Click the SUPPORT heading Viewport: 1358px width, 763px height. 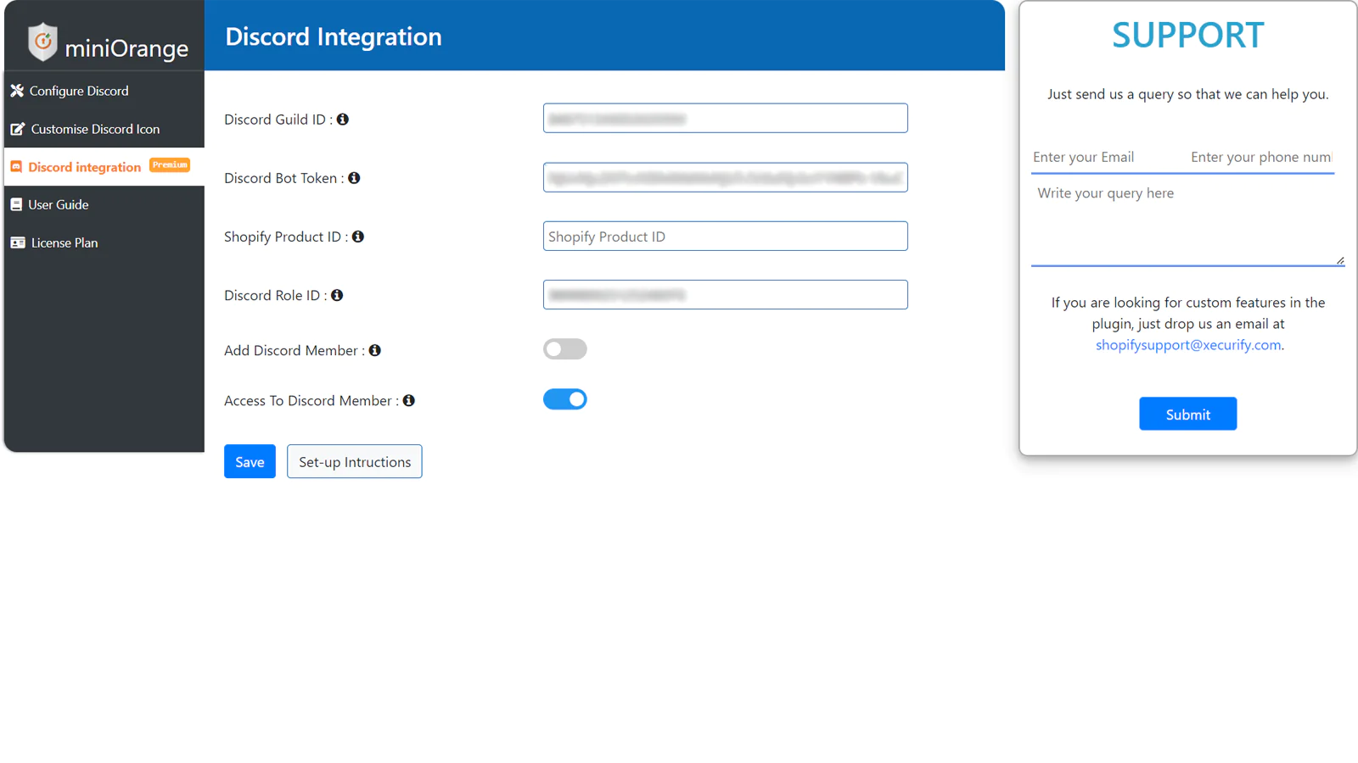coord(1187,36)
